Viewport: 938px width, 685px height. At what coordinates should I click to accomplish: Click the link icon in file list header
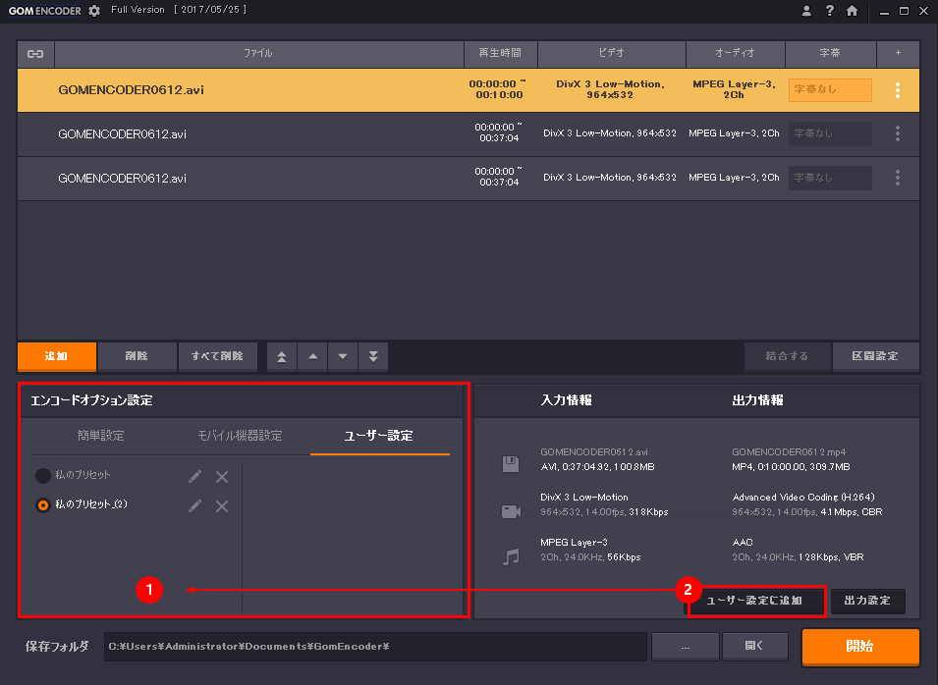pos(35,54)
